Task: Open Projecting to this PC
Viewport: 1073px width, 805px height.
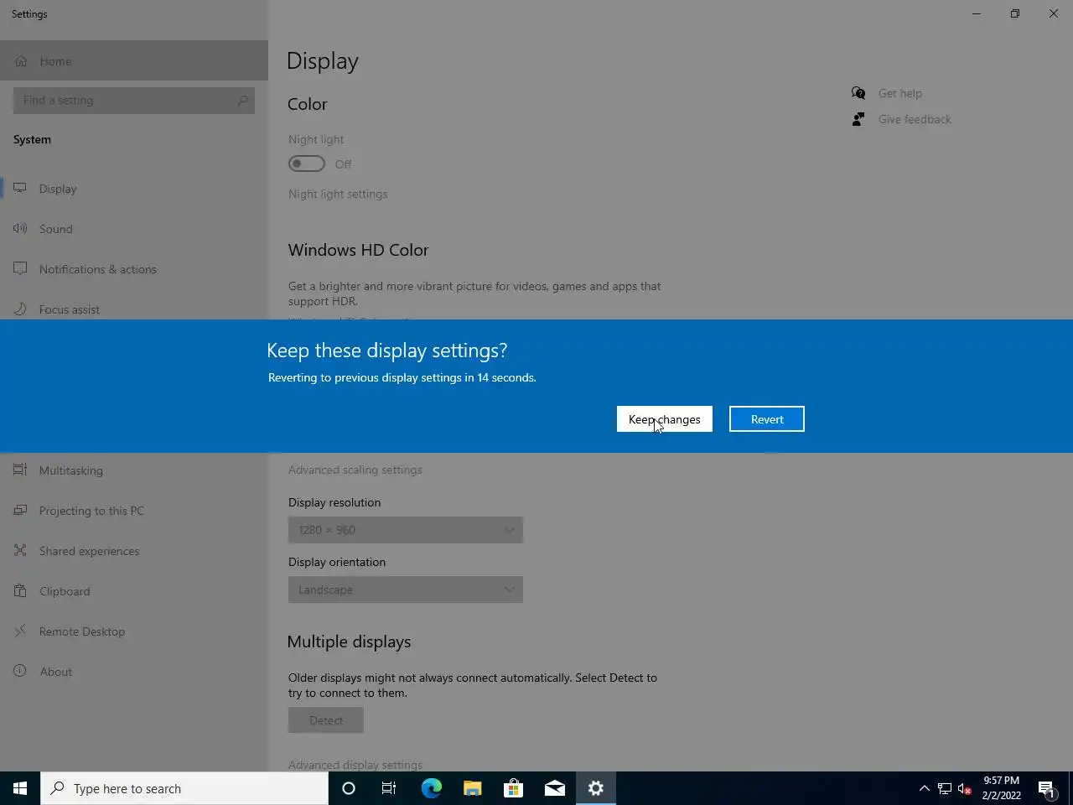Action: (134, 511)
